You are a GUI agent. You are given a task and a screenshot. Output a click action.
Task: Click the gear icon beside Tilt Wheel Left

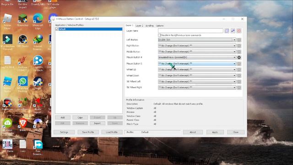point(239,82)
